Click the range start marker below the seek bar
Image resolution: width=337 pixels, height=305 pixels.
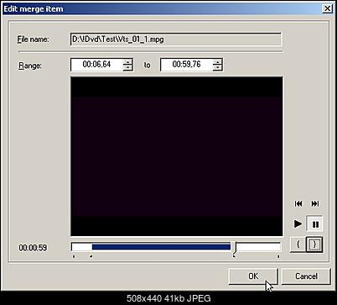tap(91, 256)
